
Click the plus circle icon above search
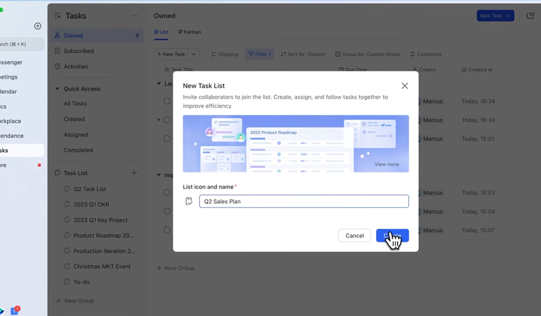[37, 26]
